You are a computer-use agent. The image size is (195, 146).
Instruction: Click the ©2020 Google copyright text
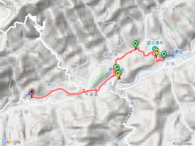tap(183, 144)
